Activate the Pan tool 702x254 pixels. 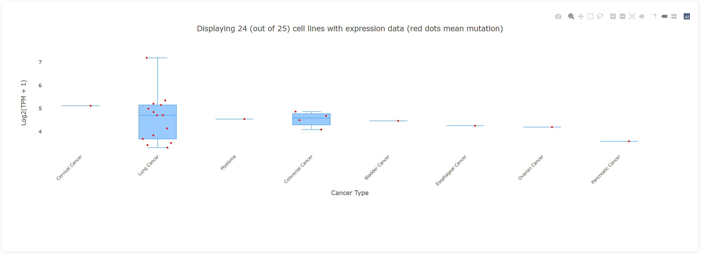coord(581,16)
